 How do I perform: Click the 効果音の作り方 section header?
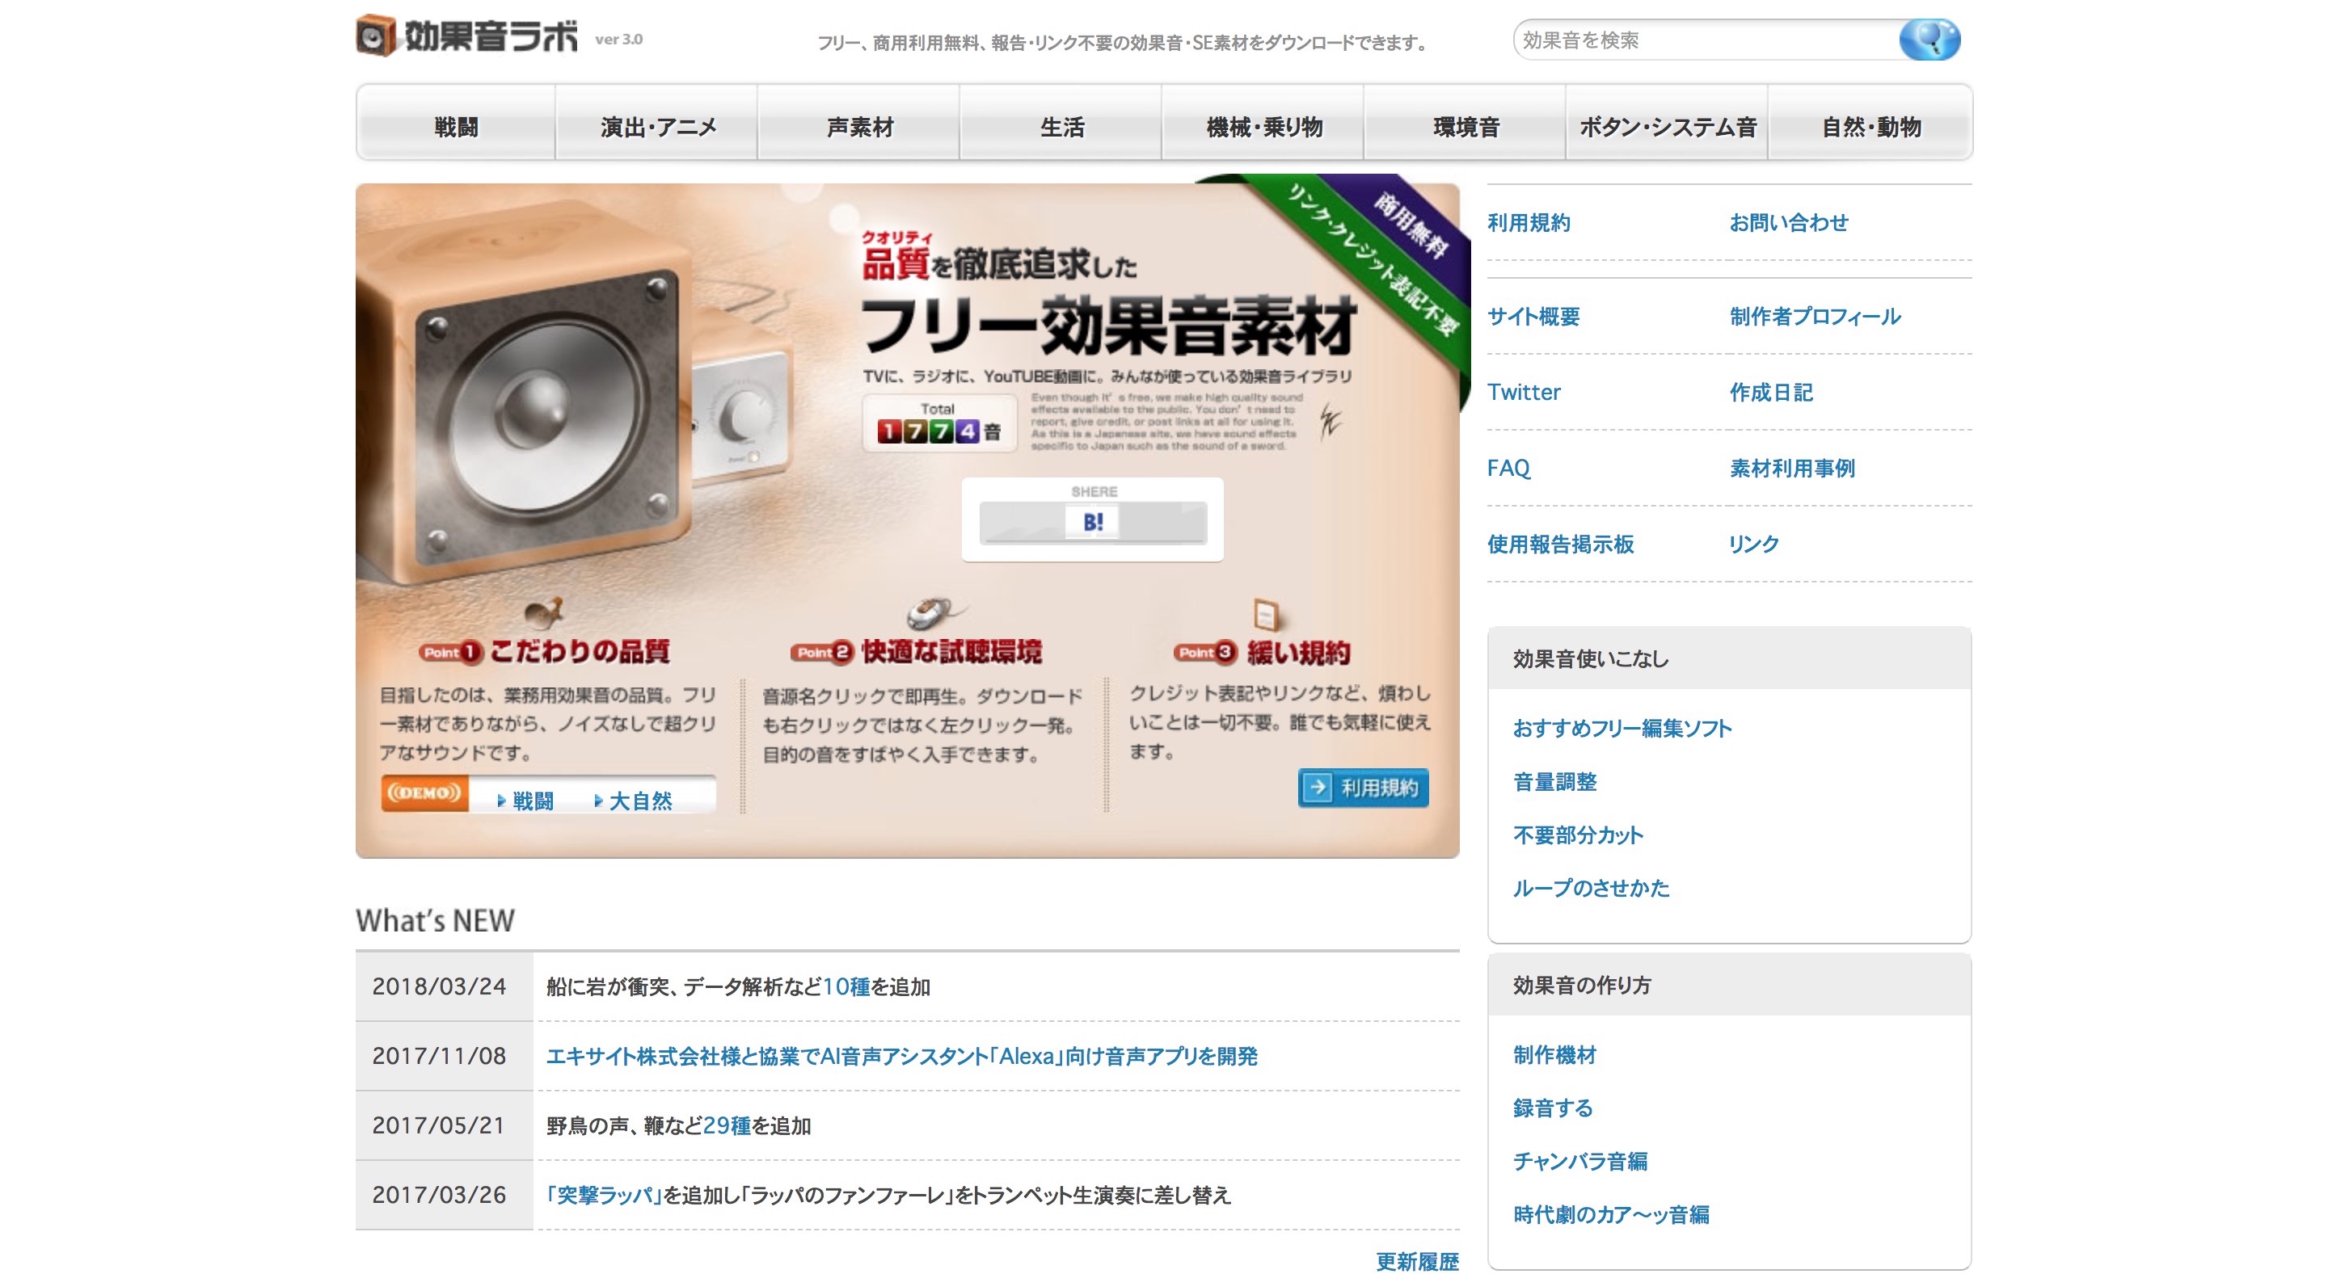(x=1729, y=984)
